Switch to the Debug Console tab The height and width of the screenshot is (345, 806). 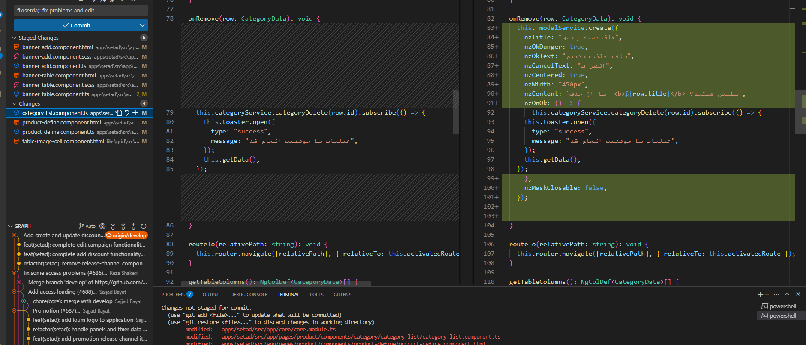point(249,295)
